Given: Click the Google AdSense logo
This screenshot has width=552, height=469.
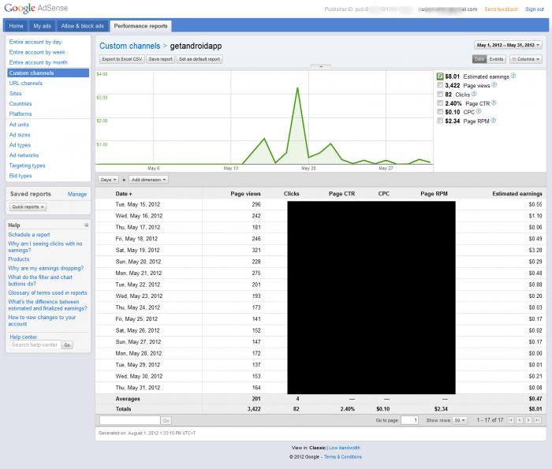Looking at the screenshot, I should (36, 8).
